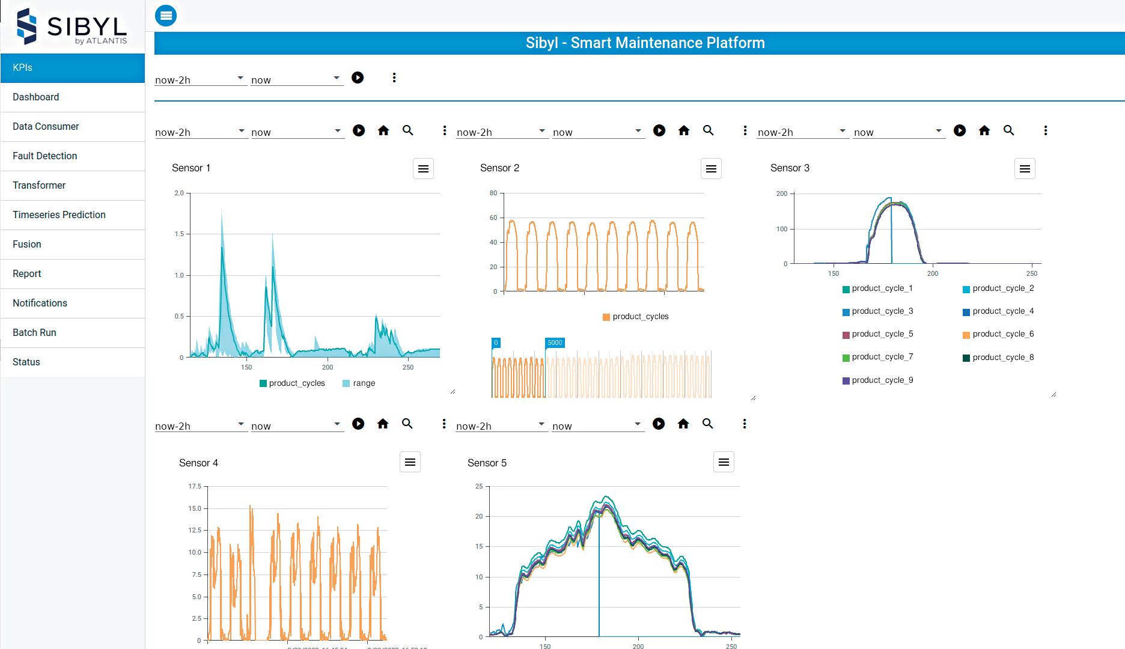Click the magnifier icon above Sensor 3

[x=1009, y=130]
